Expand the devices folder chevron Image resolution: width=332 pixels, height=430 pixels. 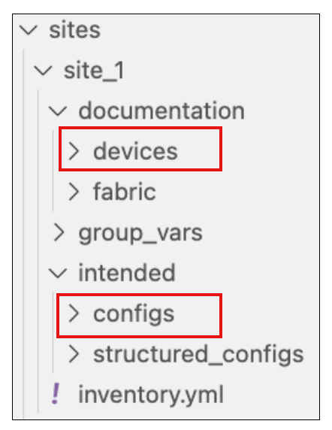coord(74,151)
